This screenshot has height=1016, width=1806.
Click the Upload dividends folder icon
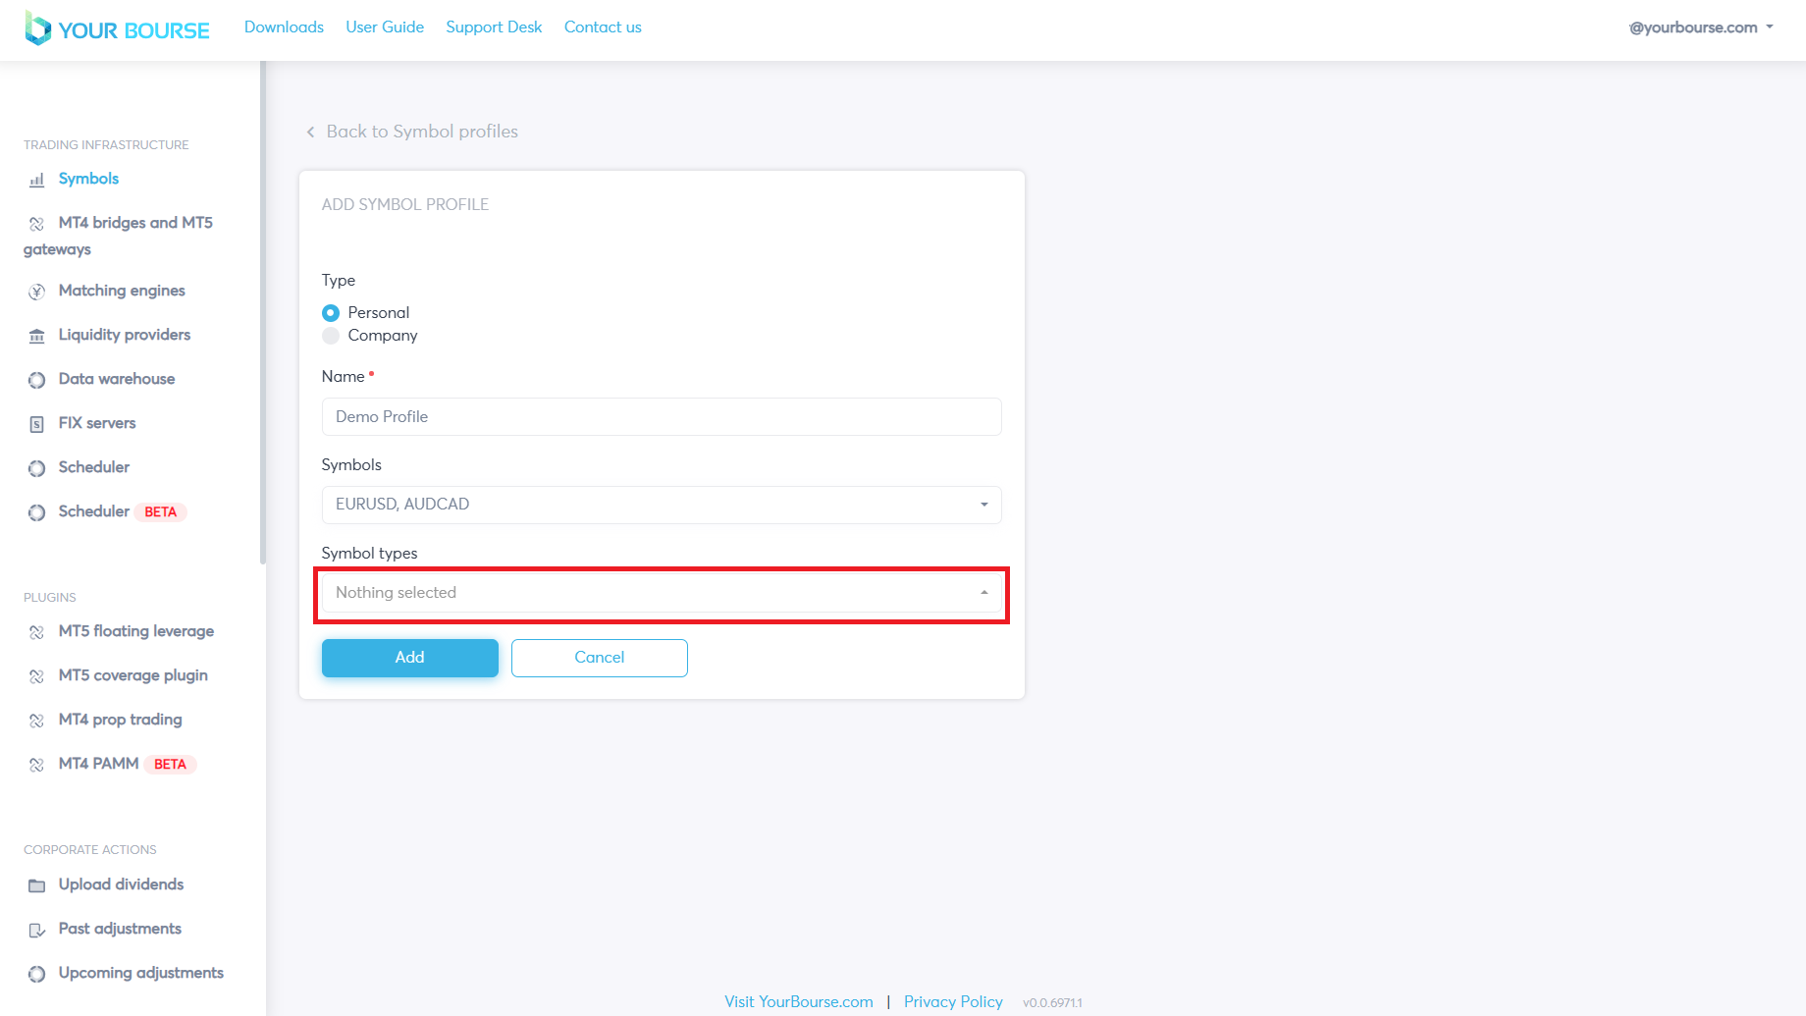coord(36,885)
